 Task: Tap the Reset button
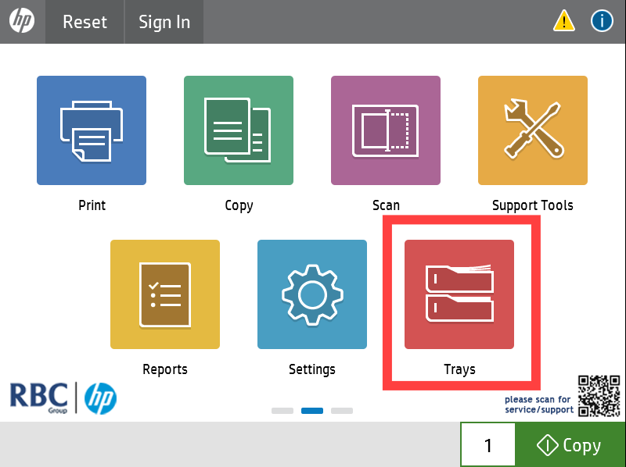(x=85, y=22)
